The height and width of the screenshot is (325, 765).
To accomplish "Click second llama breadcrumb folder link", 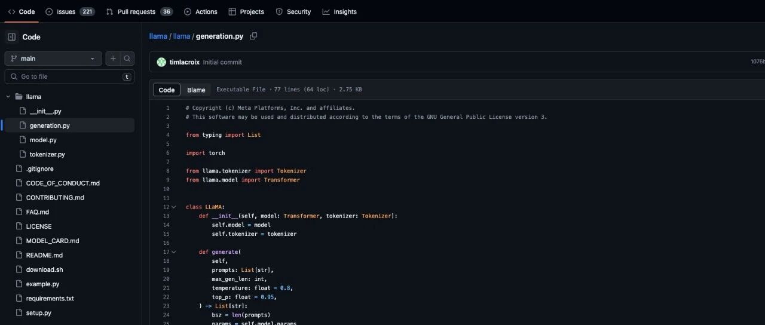I will click(x=182, y=36).
